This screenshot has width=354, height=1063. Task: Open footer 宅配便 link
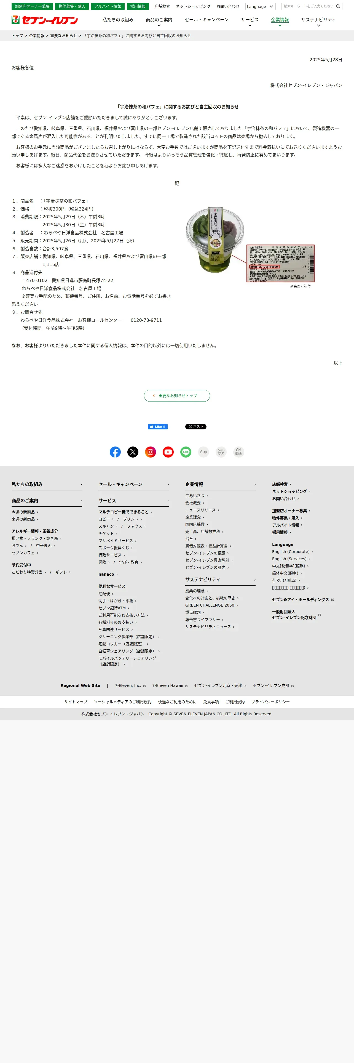[106, 594]
